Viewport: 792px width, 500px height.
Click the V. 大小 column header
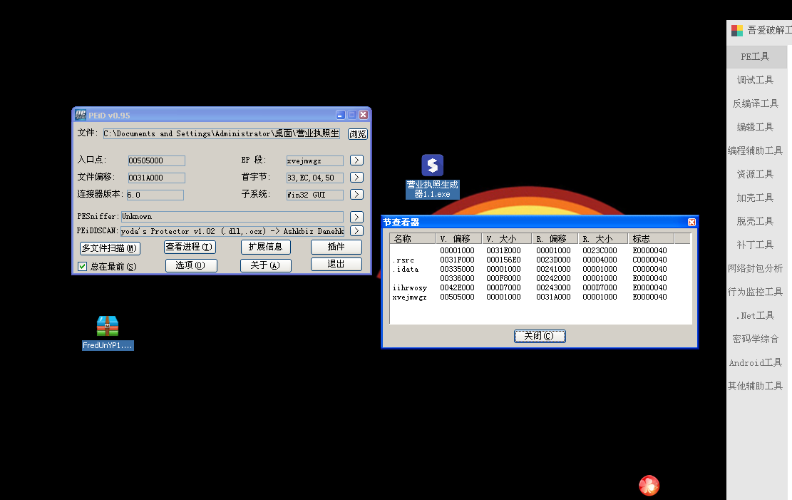tap(507, 239)
